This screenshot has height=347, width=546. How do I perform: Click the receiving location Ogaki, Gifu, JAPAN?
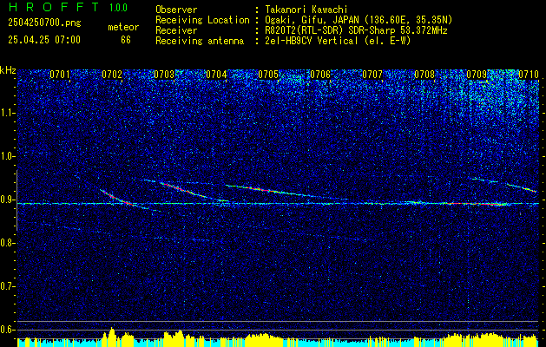310,20
